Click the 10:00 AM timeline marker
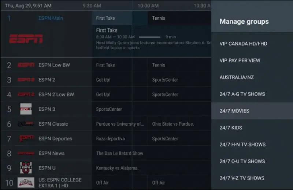This screenshot has width=293, height=190. pyautogui.click(x=148, y=6)
